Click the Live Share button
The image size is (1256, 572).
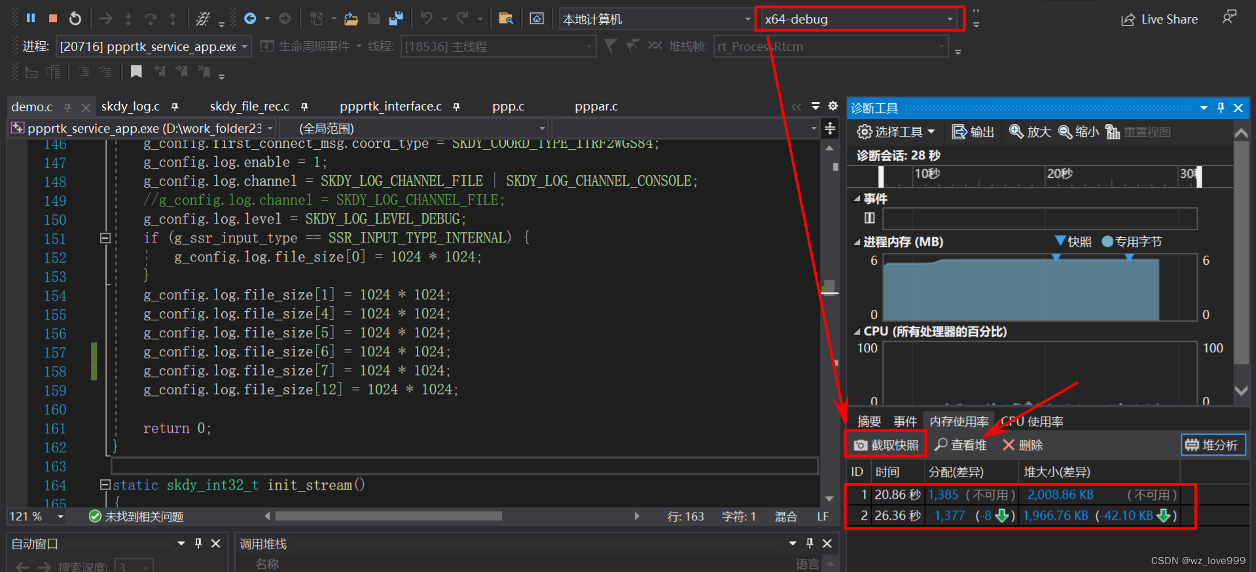1160,20
